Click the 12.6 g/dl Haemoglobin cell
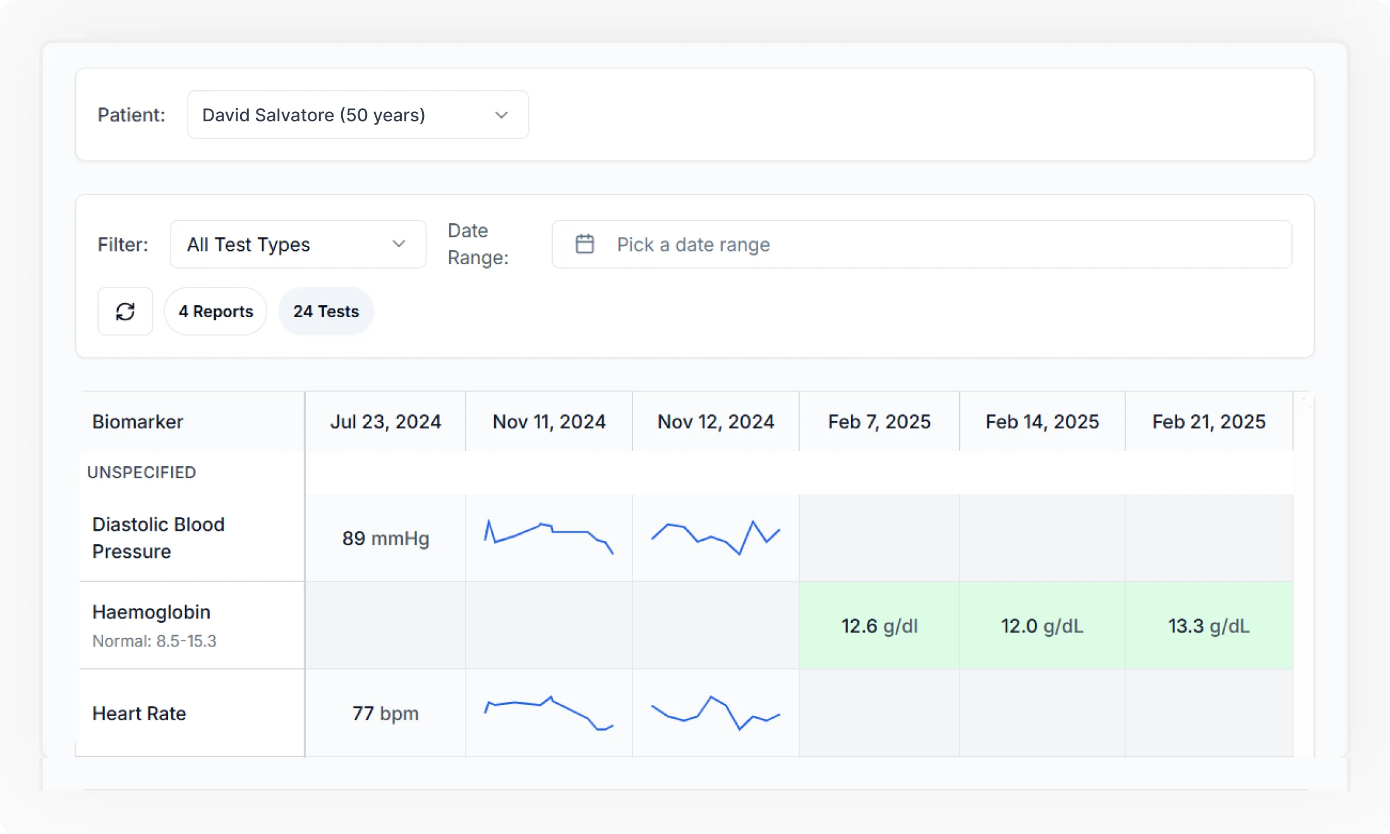 click(x=879, y=625)
